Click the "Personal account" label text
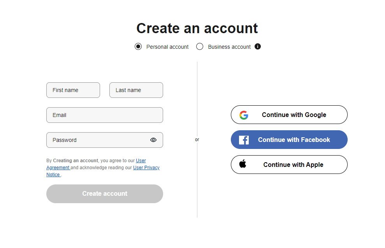Screen dimensions: 385x248 (167, 47)
